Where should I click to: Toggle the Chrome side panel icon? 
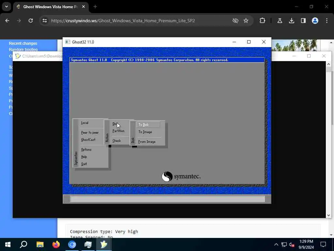[x=303, y=21]
